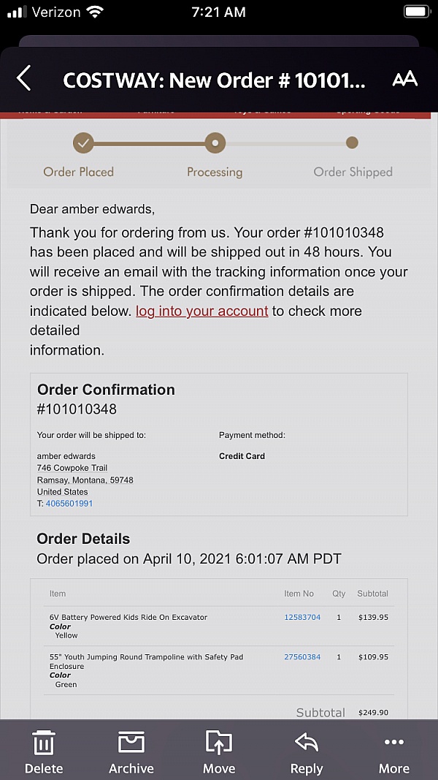Tap the Order Placed checkmark step
This screenshot has width=438, height=780.
[83, 143]
